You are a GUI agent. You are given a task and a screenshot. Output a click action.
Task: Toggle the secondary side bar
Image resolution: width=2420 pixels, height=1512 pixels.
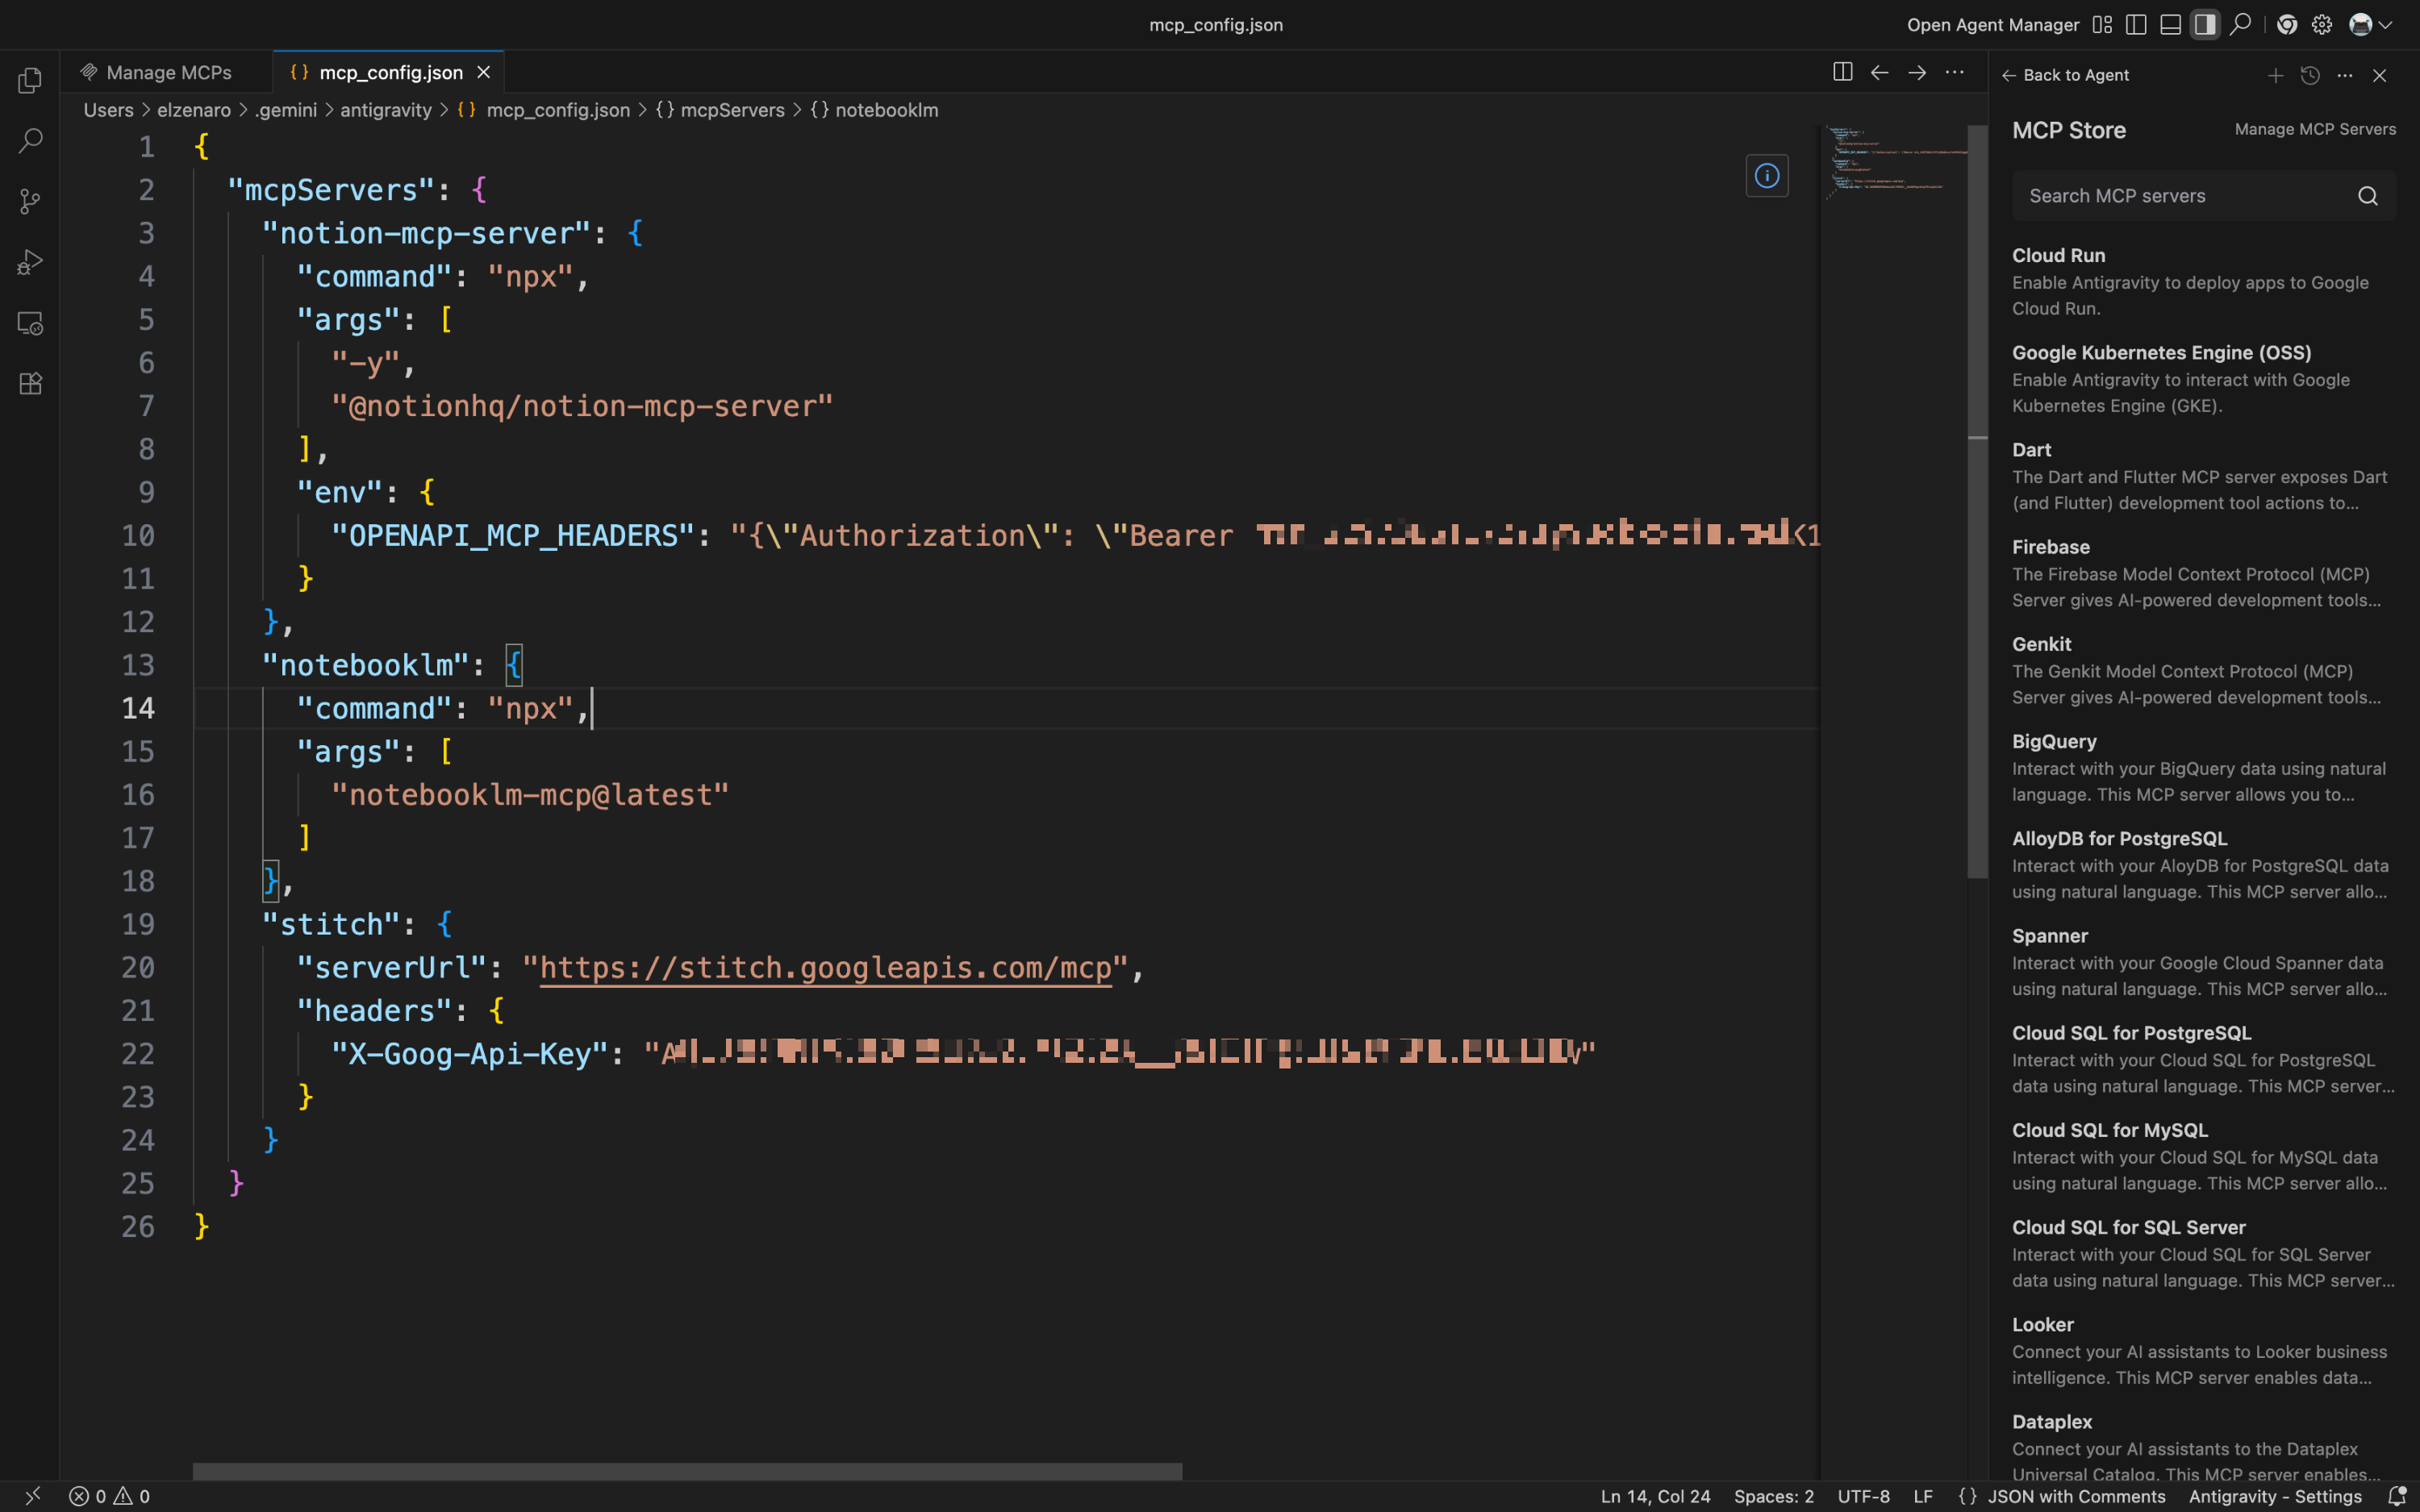tap(2205, 24)
